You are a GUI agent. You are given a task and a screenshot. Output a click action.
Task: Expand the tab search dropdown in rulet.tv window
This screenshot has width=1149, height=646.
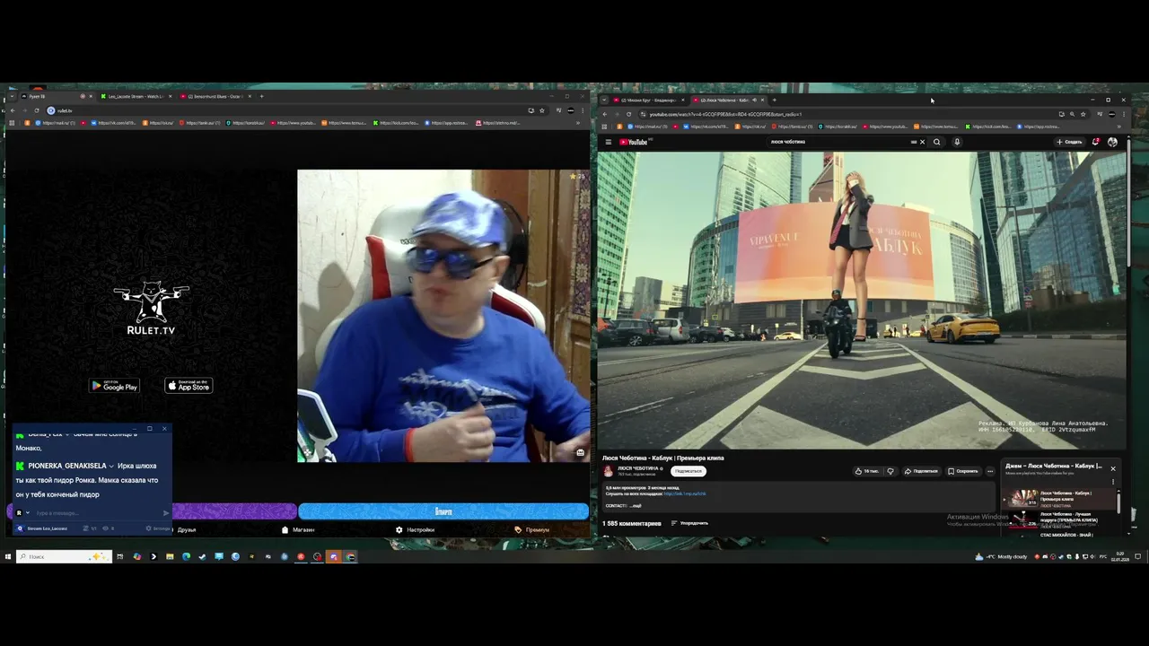coord(11,96)
